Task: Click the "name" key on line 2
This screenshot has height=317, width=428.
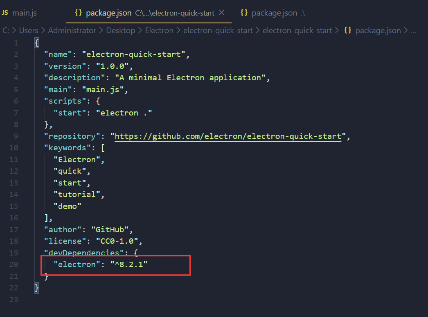Action: [x=58, y=54]
